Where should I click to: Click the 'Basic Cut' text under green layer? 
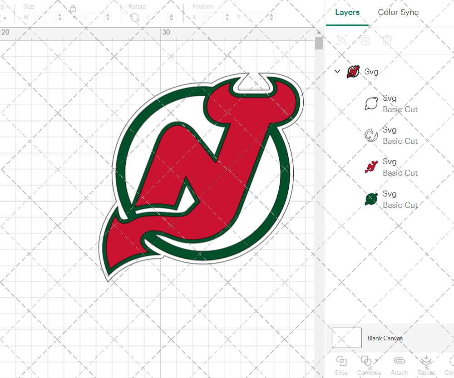click(400, 205)
